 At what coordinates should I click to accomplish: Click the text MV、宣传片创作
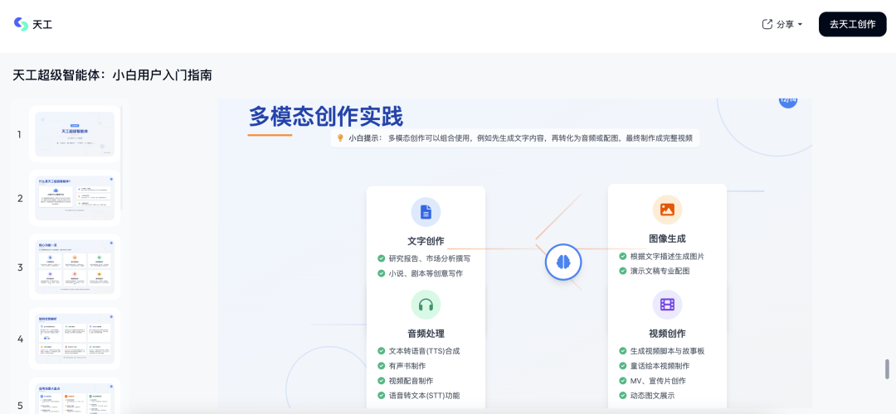click(658, 380)
